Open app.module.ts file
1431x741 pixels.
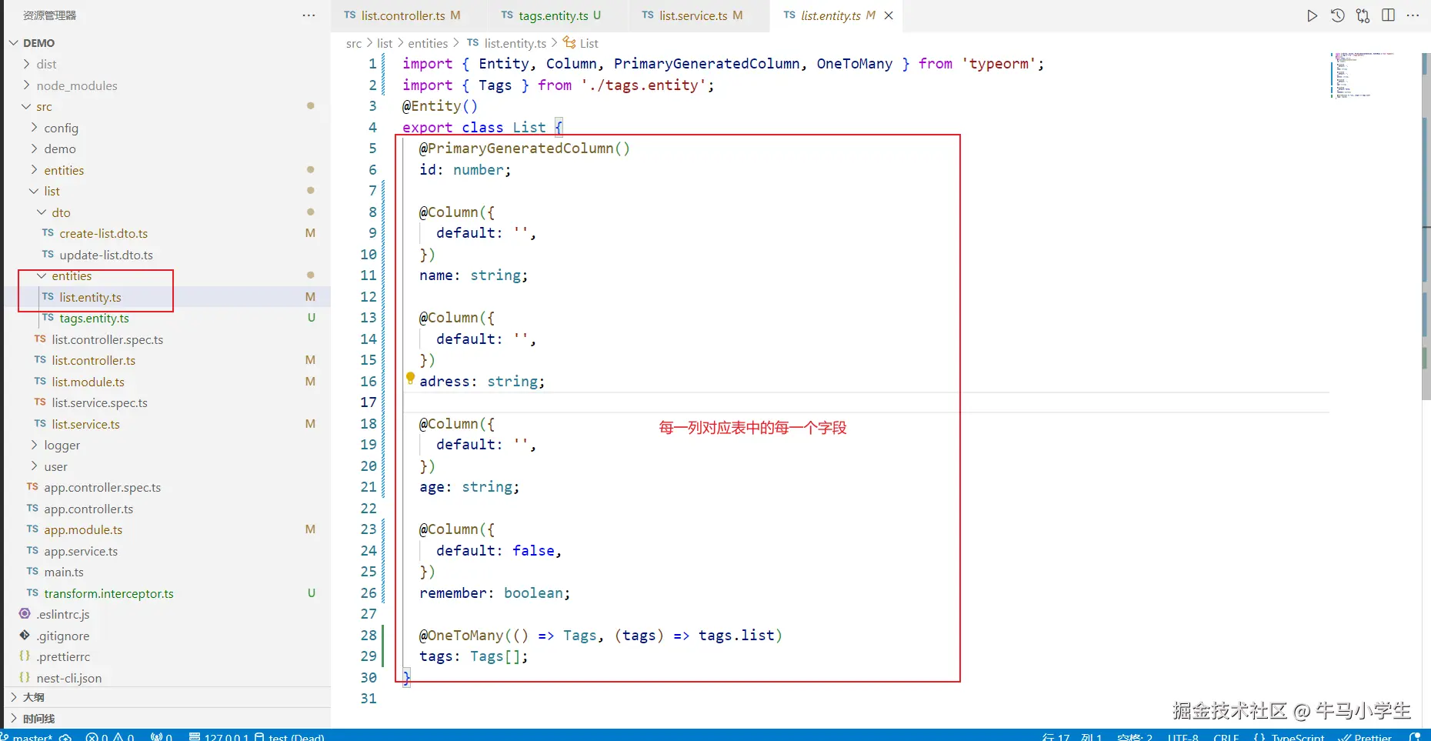click(x=83, y=529)
